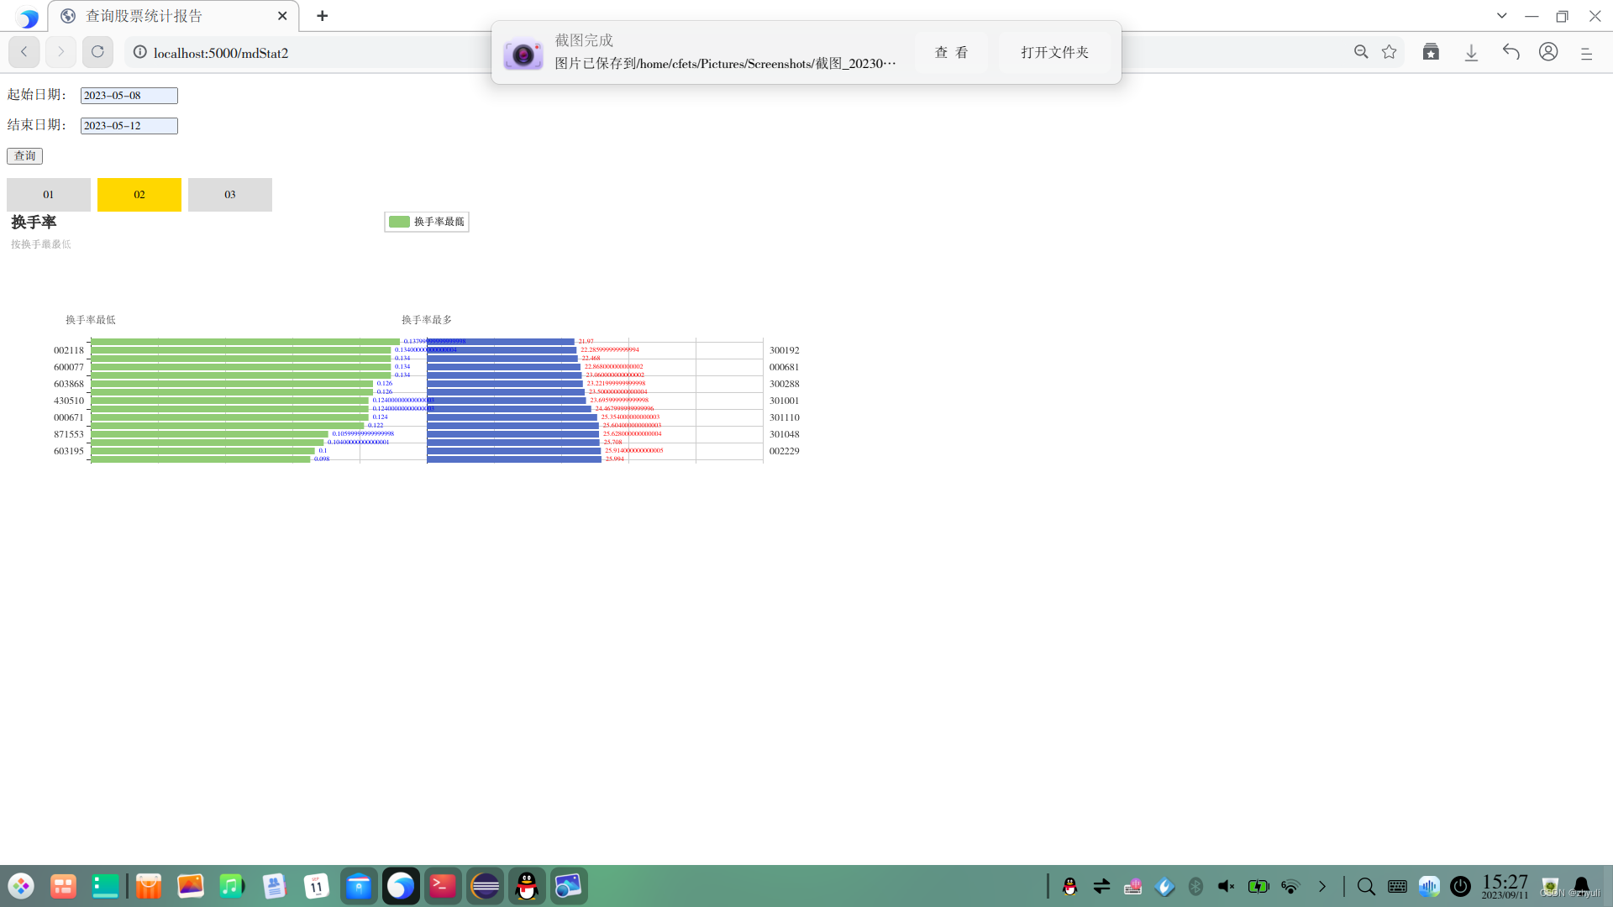1613x907 pixels.
Task: Click the zoom magnifier in address bar
Action: click(1361, 52)
